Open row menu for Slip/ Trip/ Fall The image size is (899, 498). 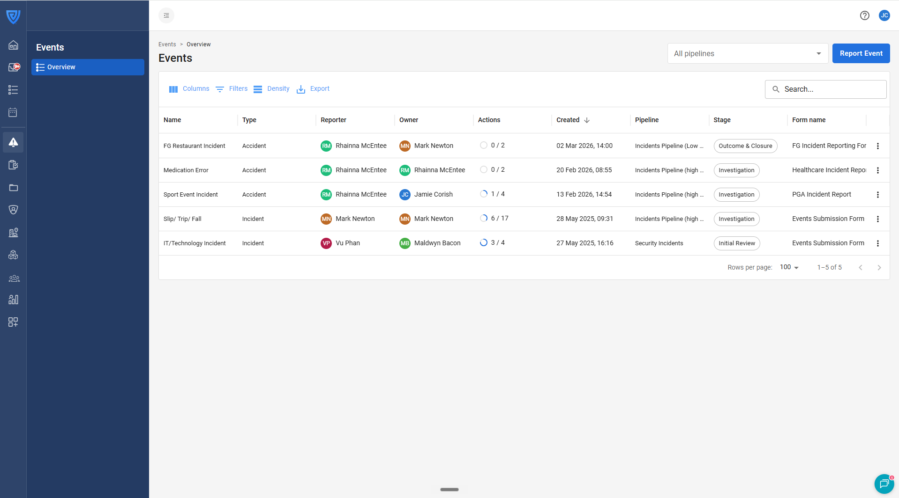point(878,219)
